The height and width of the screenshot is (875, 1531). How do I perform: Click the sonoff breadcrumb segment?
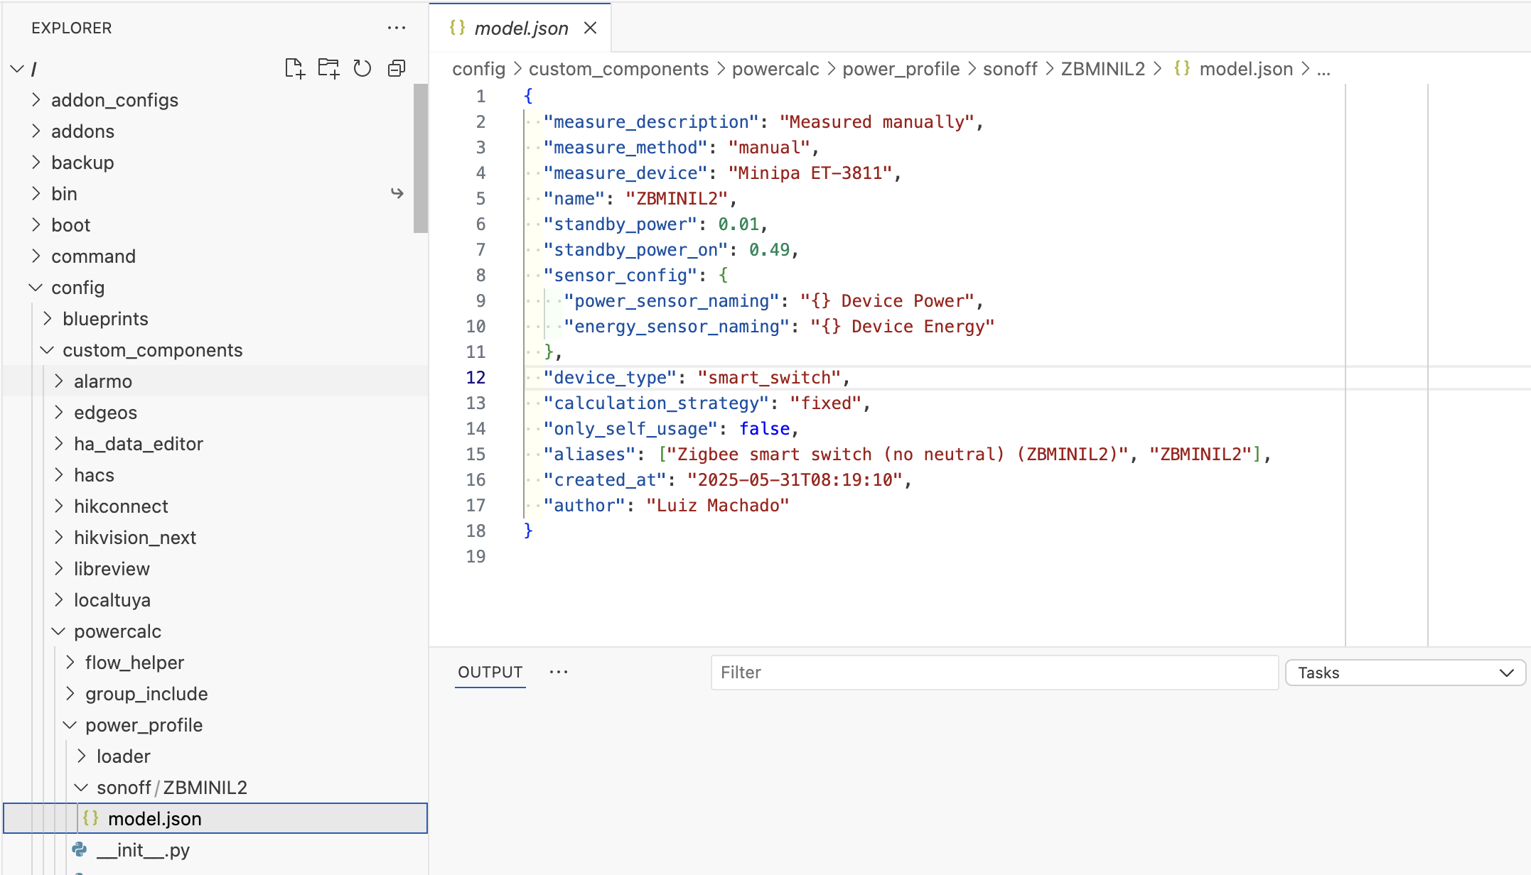(1009, 69)
